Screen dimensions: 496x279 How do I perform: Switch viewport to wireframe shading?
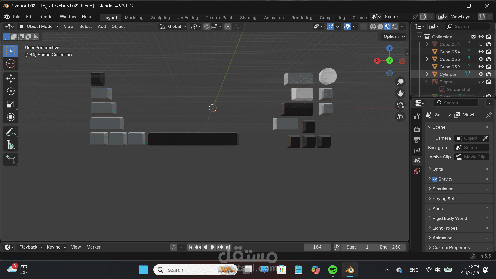pyautogui.click(x=373, y=27)
